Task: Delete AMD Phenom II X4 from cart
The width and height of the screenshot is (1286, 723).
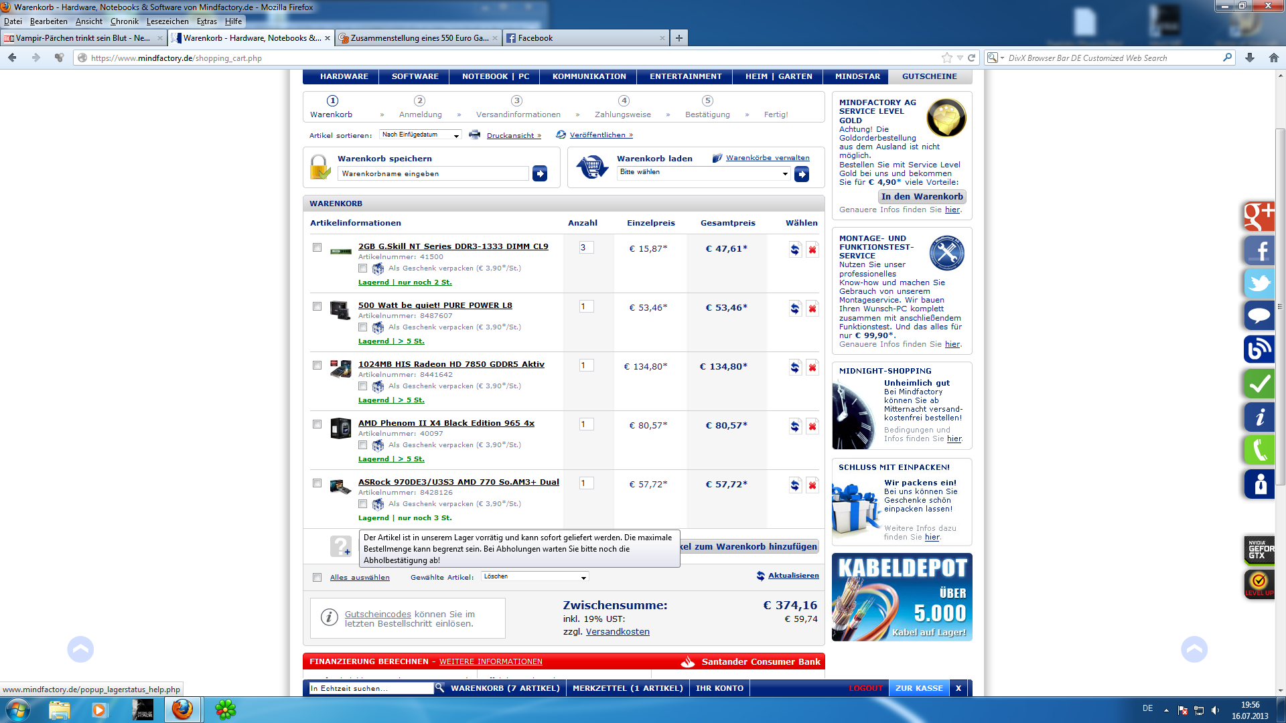Action: [812, 426]
